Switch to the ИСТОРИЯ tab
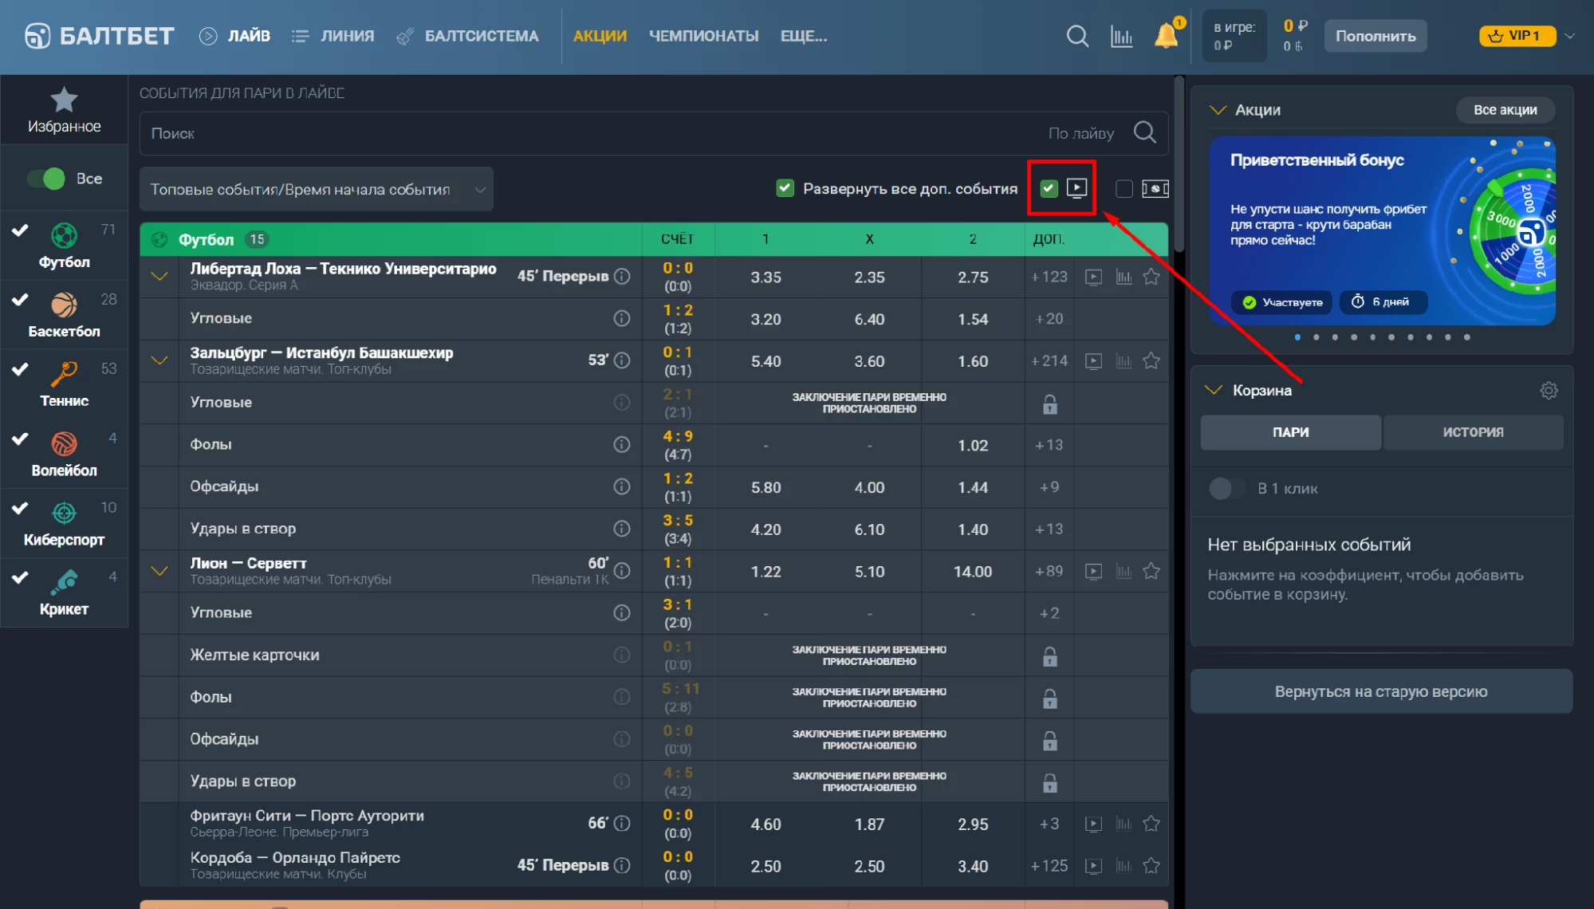Screen dimensions: 1594x909 1473,432
